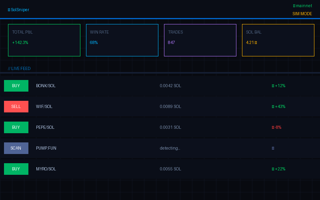
Task: Click the 4.21 SOL balance value
Action: point(252,42)
